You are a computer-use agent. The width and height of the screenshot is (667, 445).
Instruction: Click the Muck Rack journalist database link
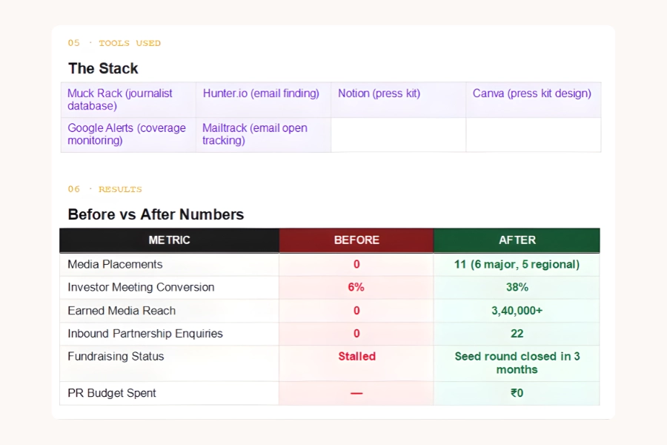(120, 99)
